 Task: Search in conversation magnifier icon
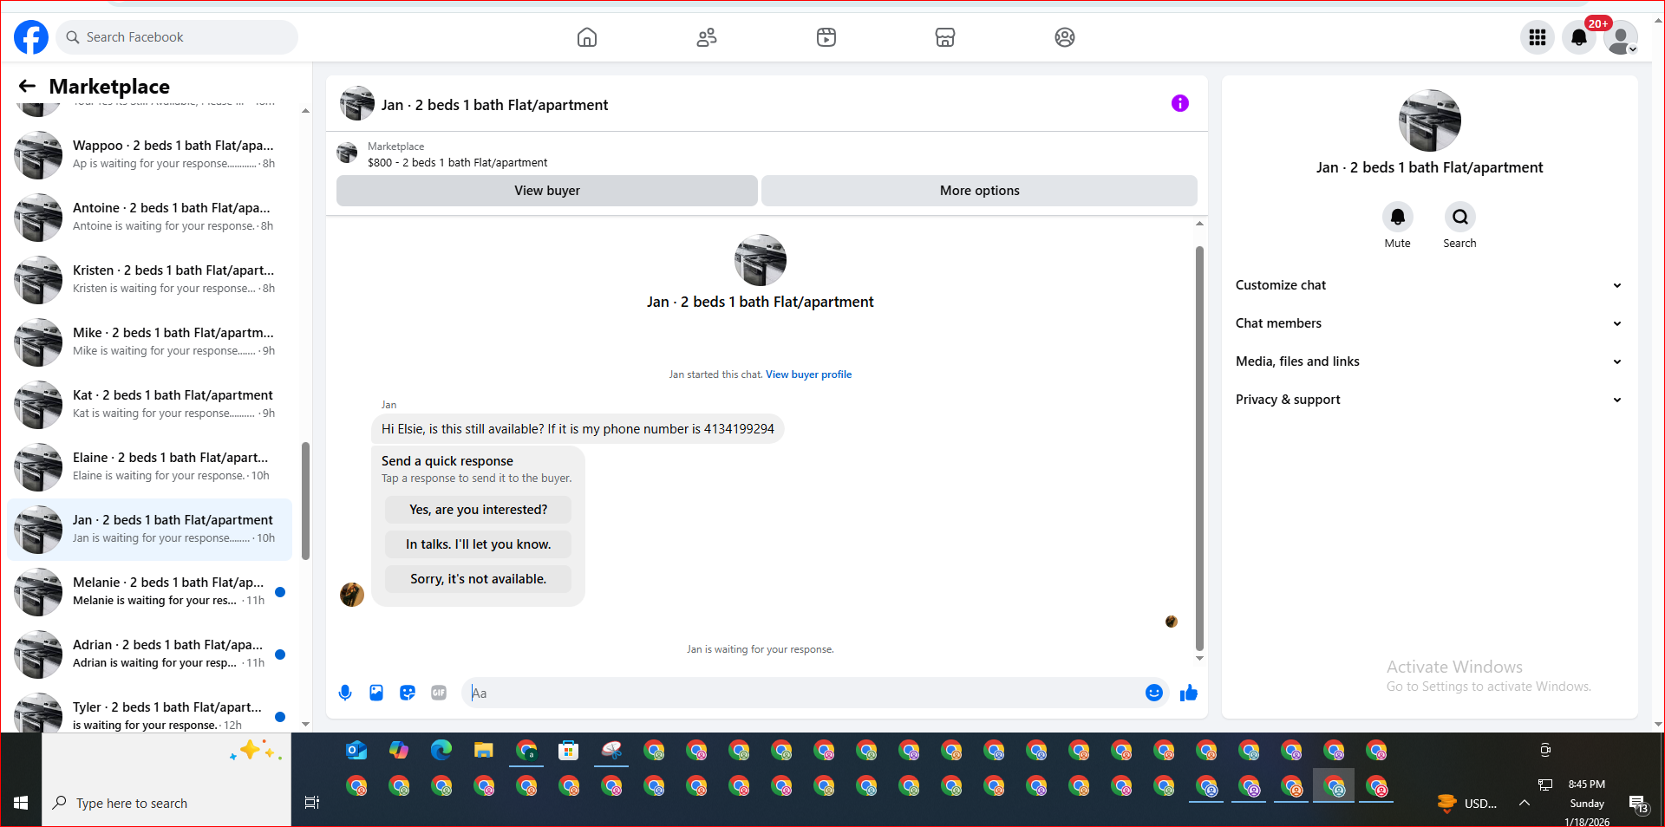pyautogui.click(x=1460, y=217)
